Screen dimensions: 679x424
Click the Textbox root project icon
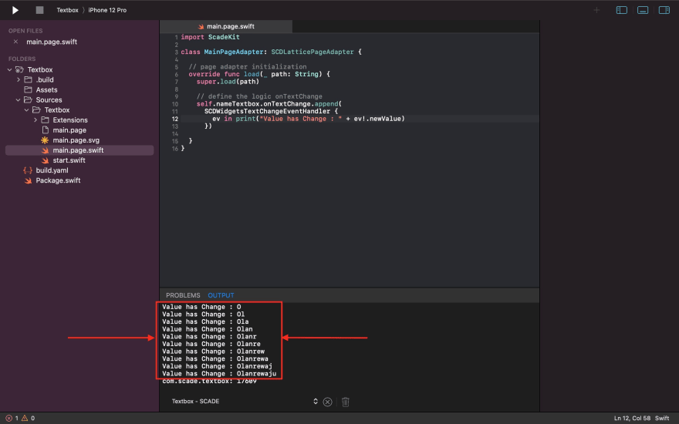(19, 69)
